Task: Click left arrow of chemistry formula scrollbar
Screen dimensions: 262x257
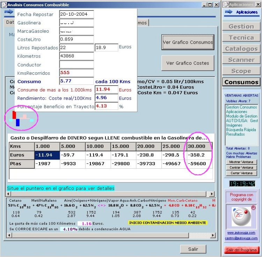Action: (9, 235)
